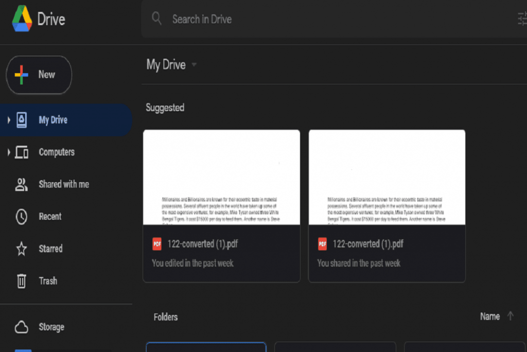
Task: Open advanced search options icon
Action: (522, 19)
